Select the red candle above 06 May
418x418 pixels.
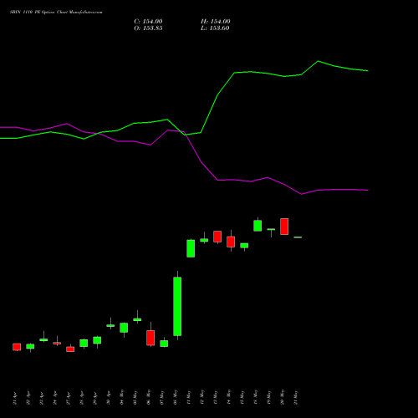tap(150, 338)
